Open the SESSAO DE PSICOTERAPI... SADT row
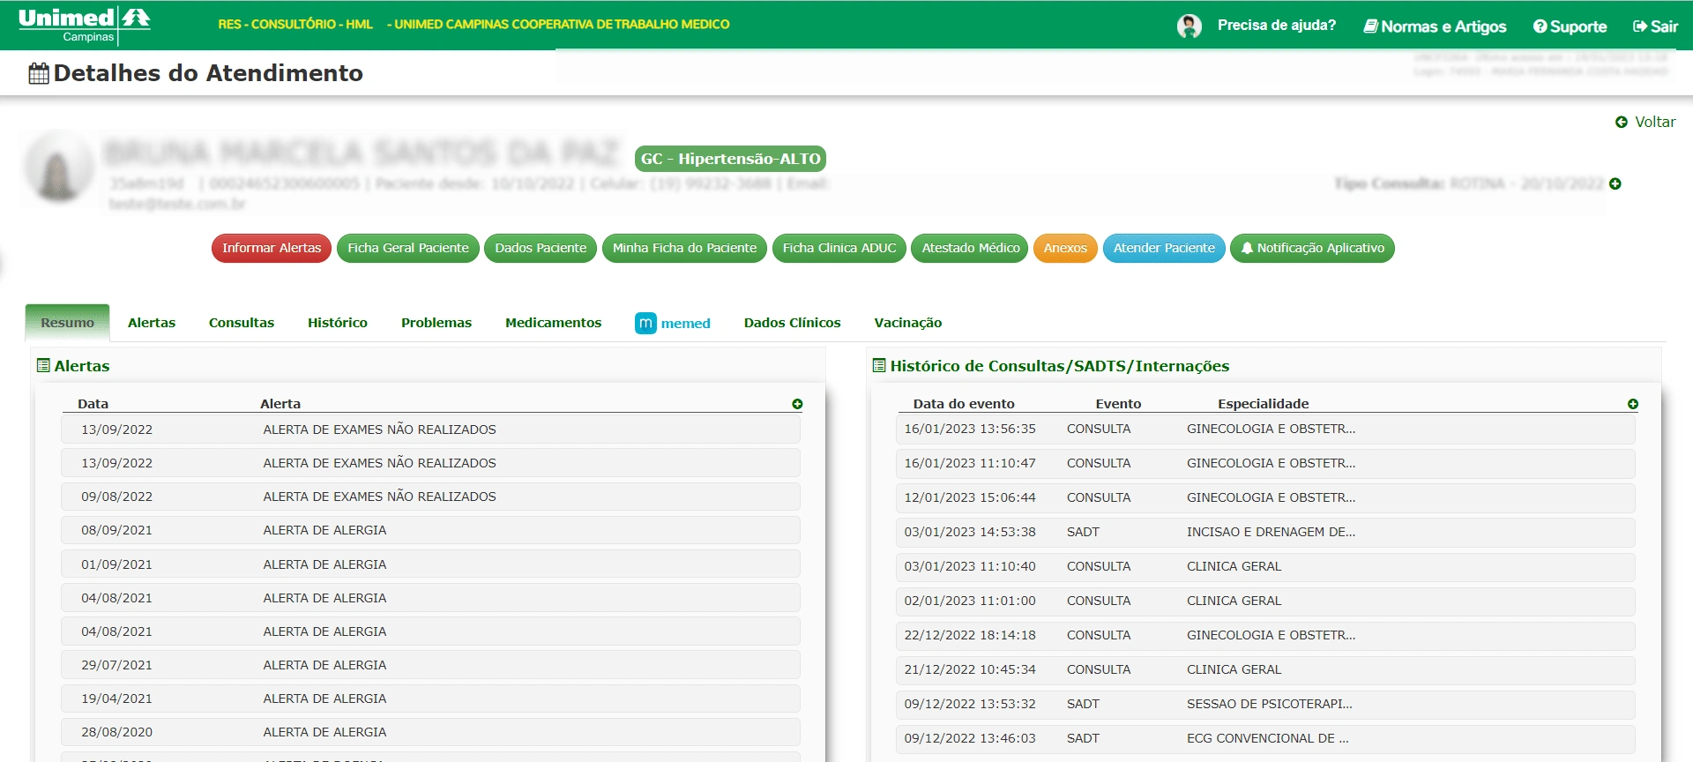The width and height of the screenshot is (1693, 762). (x=1265, y=704)
